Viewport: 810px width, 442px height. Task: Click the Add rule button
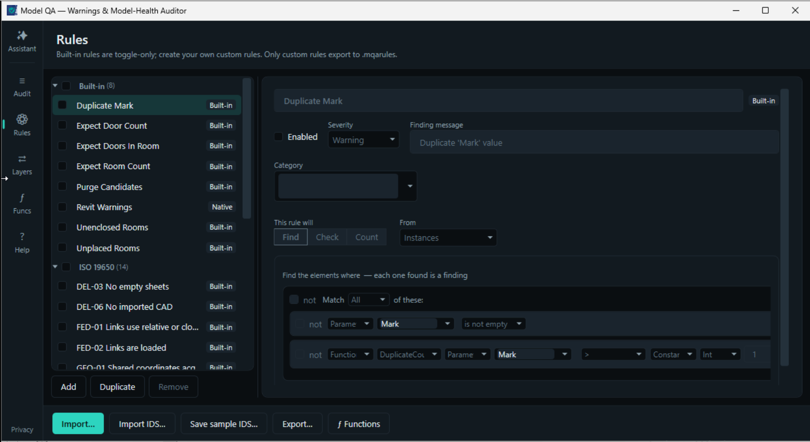point(69,387)
